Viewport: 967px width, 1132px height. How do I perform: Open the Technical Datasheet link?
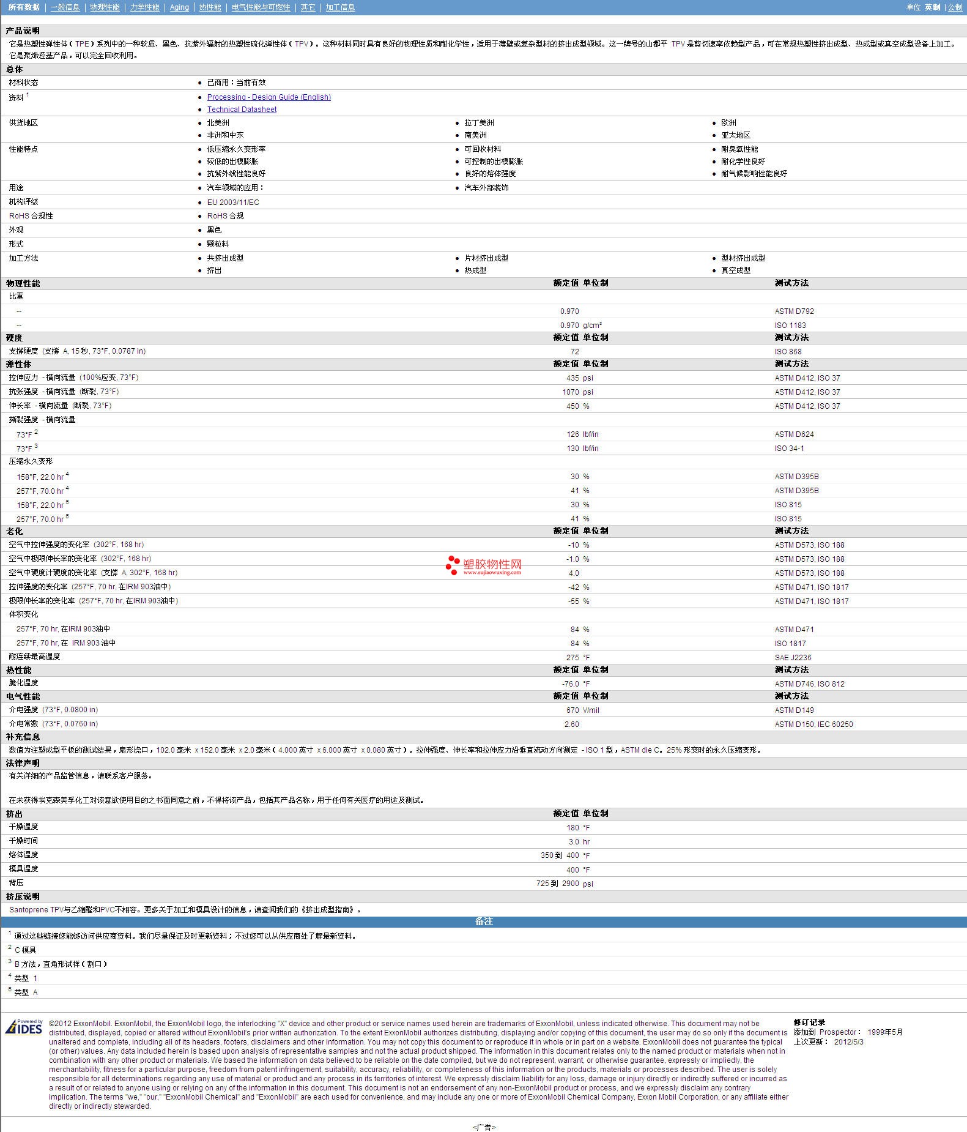[x=242, y=110]
